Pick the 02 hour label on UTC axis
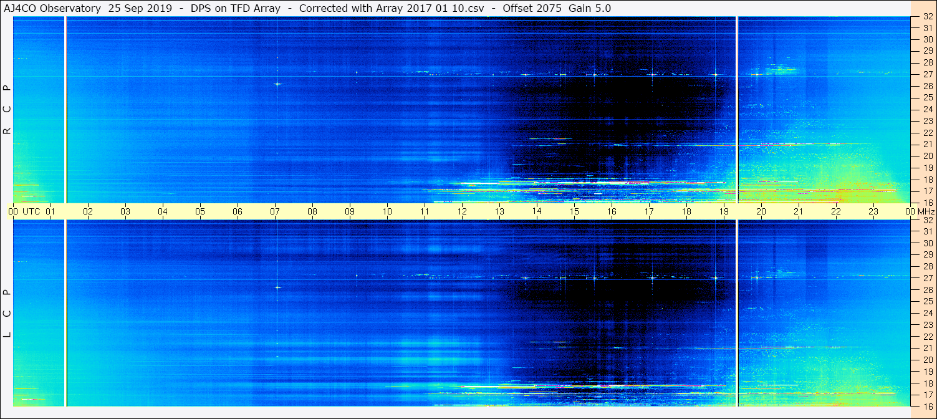This screenshot has height=419, width=937. pyautogui.click(x=88, y=211)
